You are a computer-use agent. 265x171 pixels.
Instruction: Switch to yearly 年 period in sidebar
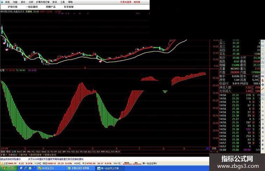point(263,149)
